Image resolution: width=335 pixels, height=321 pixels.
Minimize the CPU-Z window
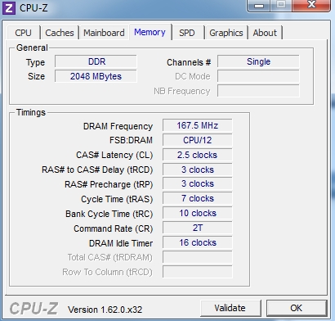click(258, 6)
